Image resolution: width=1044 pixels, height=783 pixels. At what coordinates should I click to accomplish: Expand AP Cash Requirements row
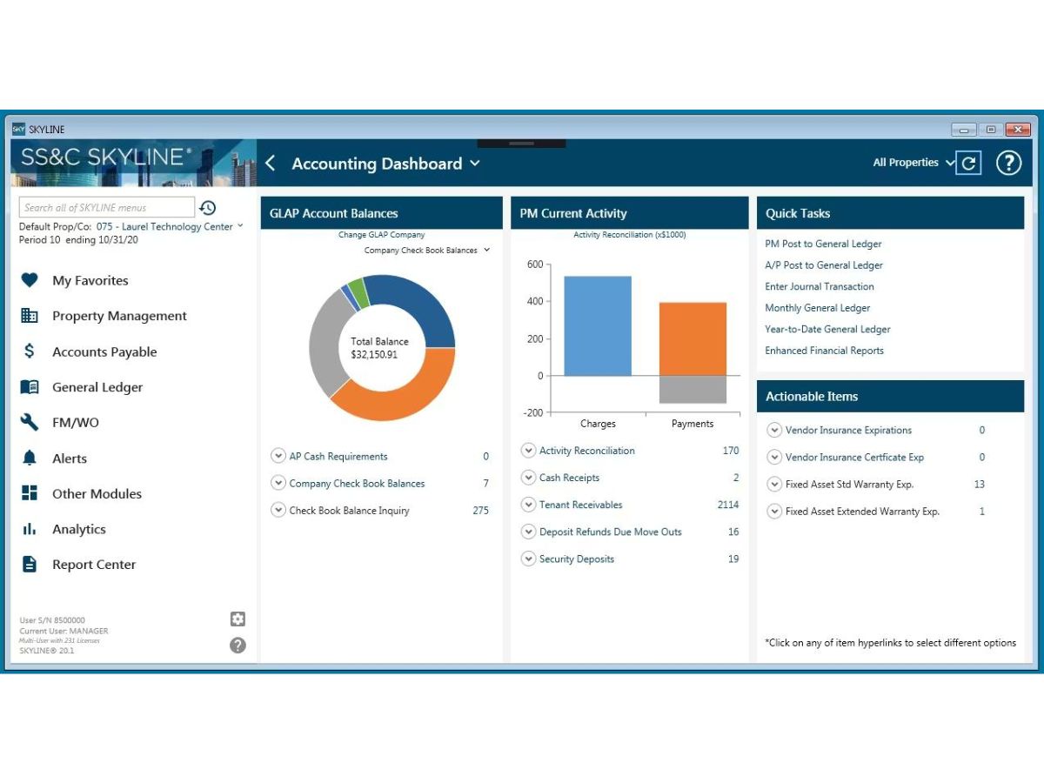click(x=278, y=456)
